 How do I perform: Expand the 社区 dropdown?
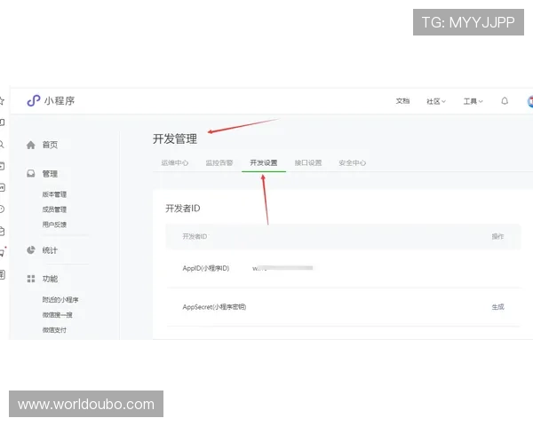point(436,101)
